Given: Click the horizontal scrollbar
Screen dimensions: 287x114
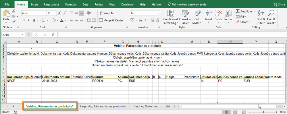Looking at the screenshot, I should coord(229,107).
